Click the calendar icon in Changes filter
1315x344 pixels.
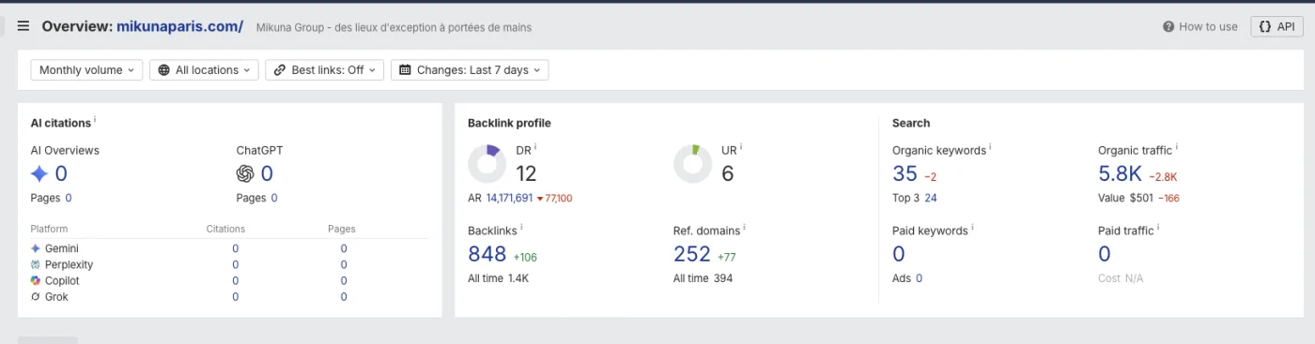pos(406,70)
